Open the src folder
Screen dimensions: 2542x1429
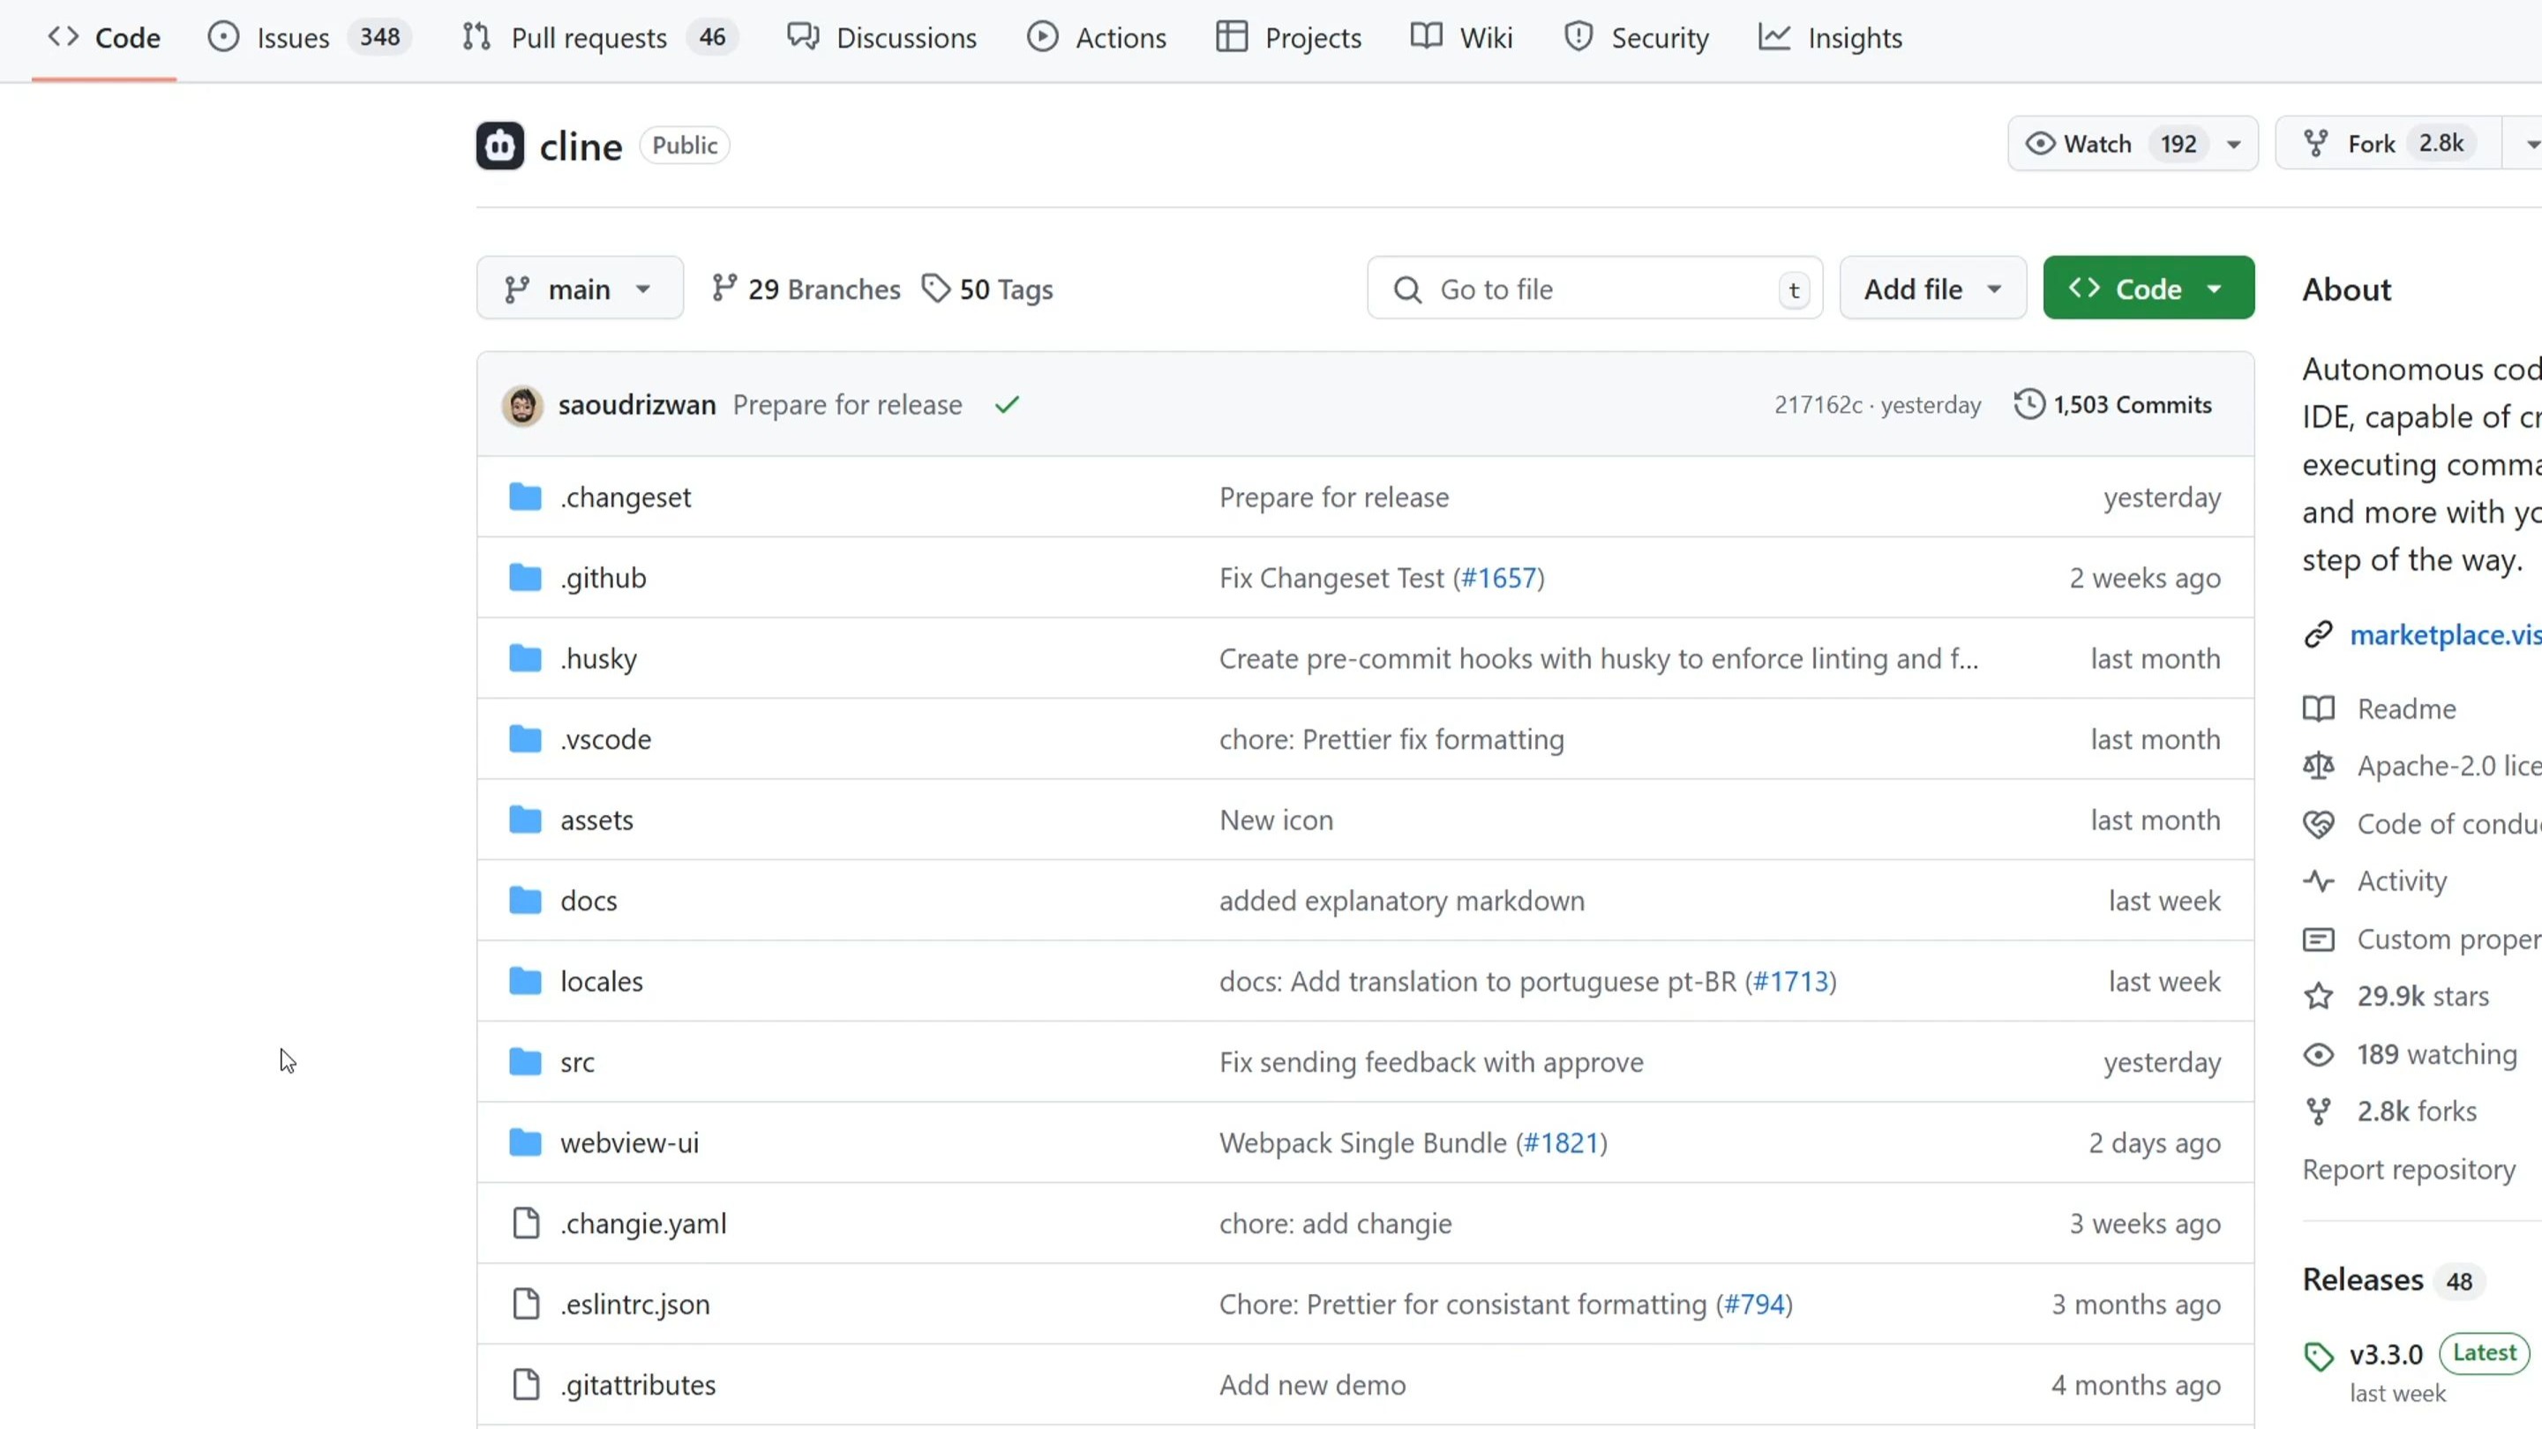tap(577, 1062)
